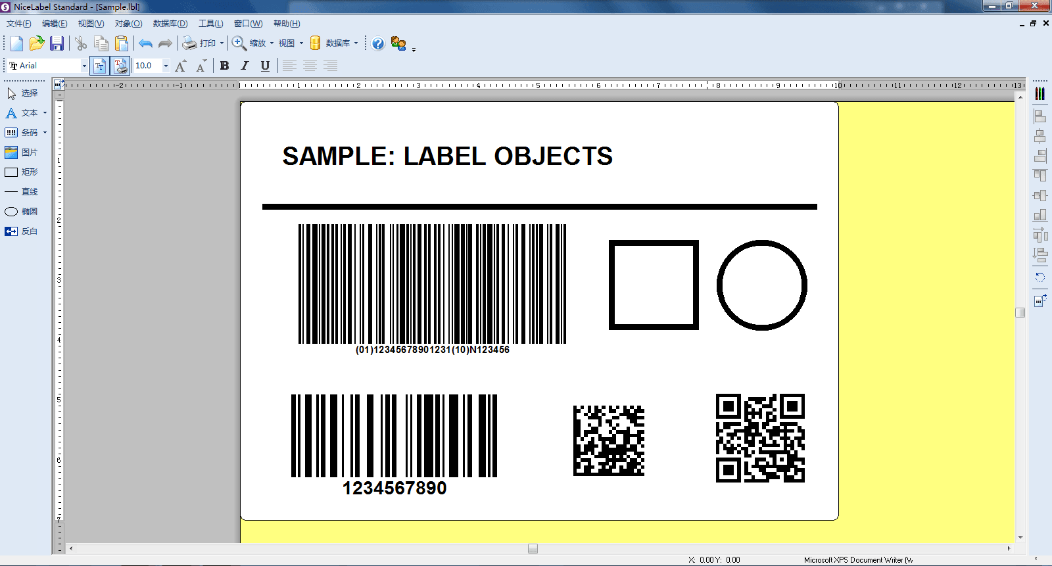Paste from clipboard icon in toolbar
This screenshot has height=566, width=1052.
pyautogui.click(x=122, y=43)
